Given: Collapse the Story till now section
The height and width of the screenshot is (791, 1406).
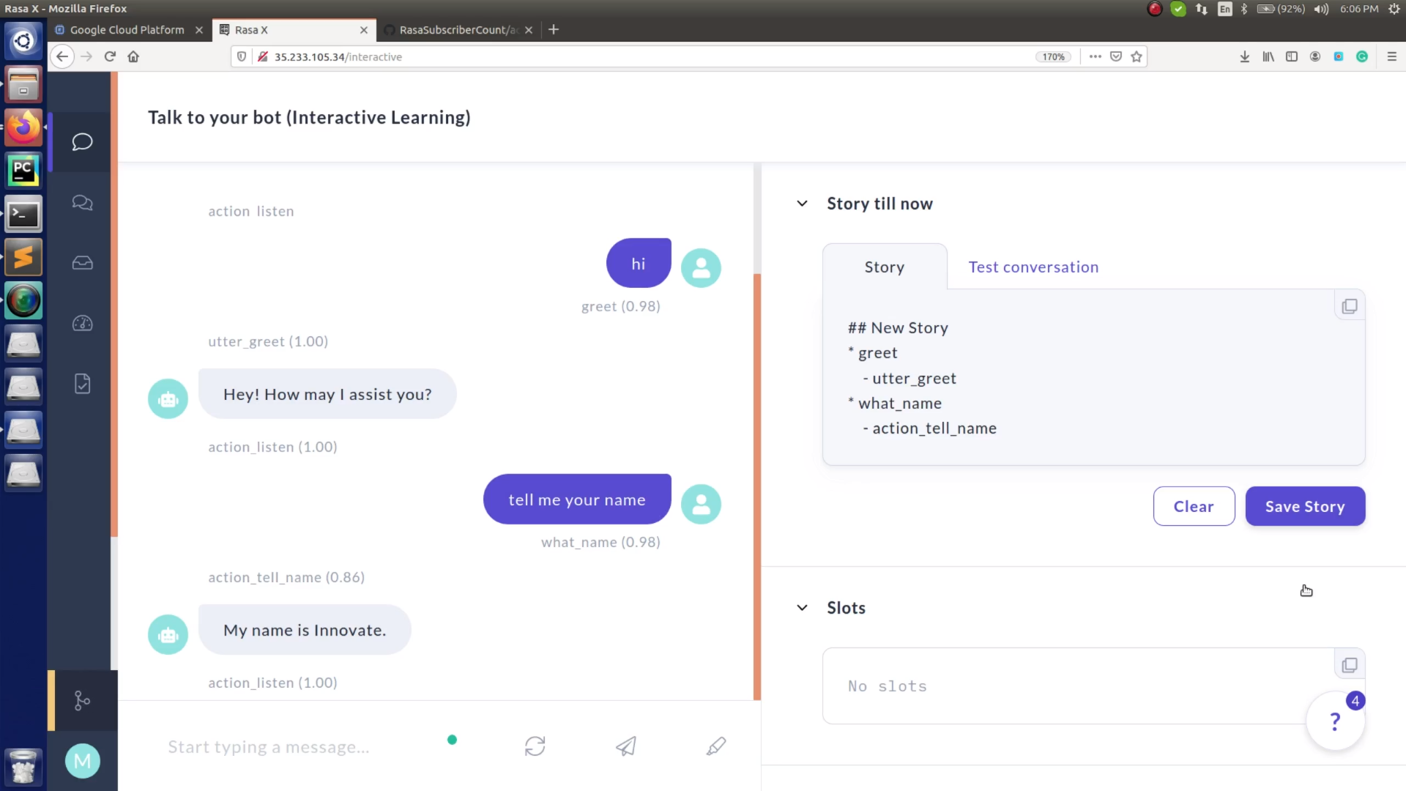Looking at the screenshot, I should click(x=801, y=204).
